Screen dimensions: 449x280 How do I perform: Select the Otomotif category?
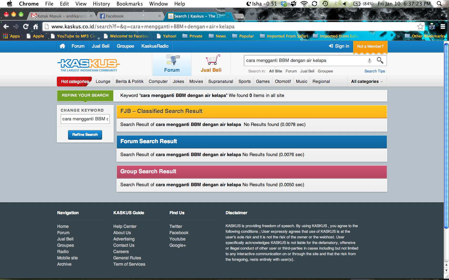coord(283,82)
